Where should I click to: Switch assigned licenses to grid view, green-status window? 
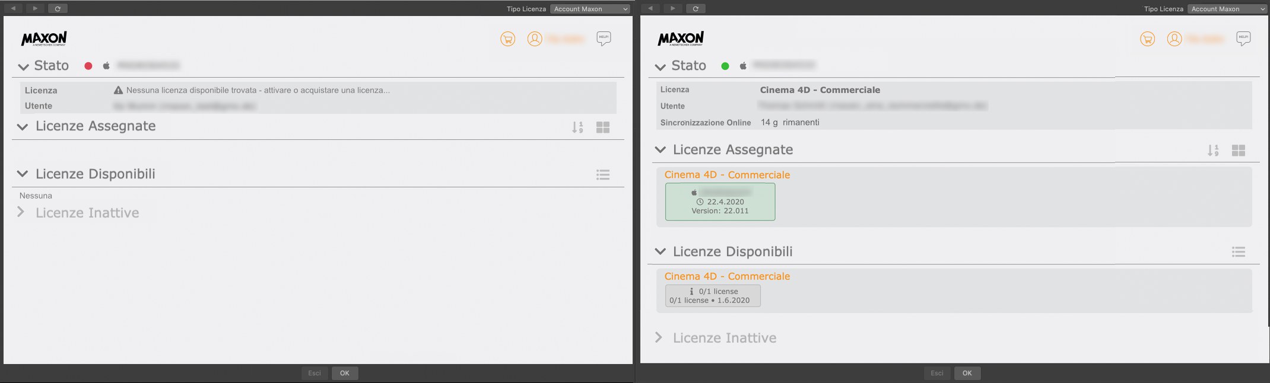click(1239, 151)
